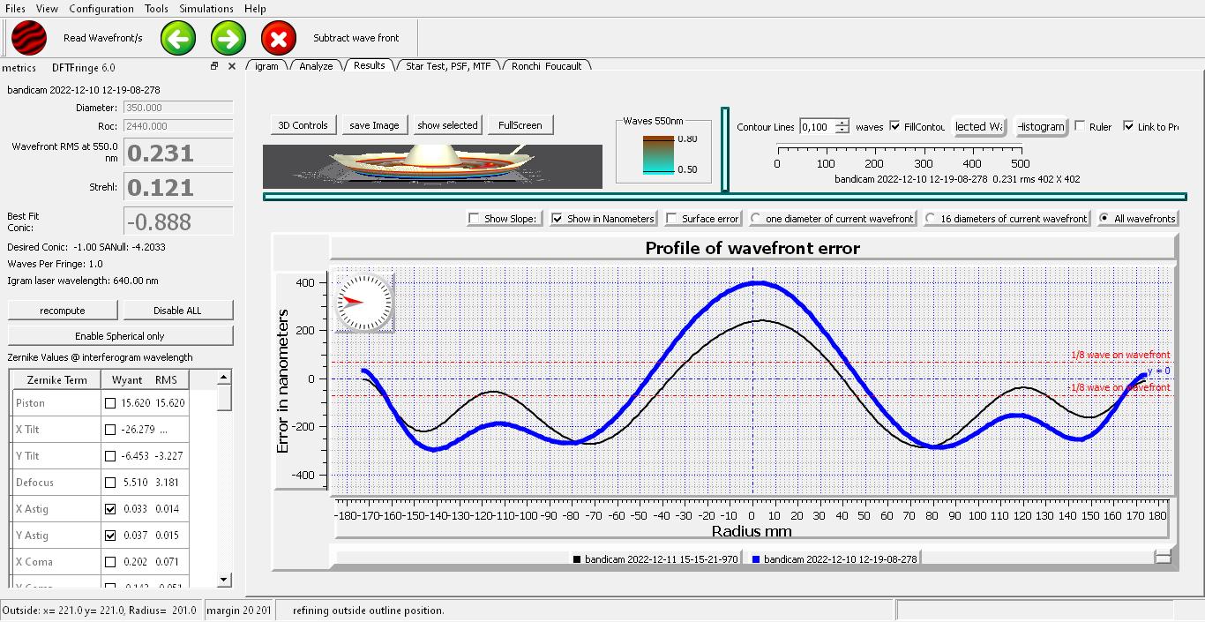
Task: Click the legend toggle icon at plot bottom-right
Action: click(x=1163, y=557)
